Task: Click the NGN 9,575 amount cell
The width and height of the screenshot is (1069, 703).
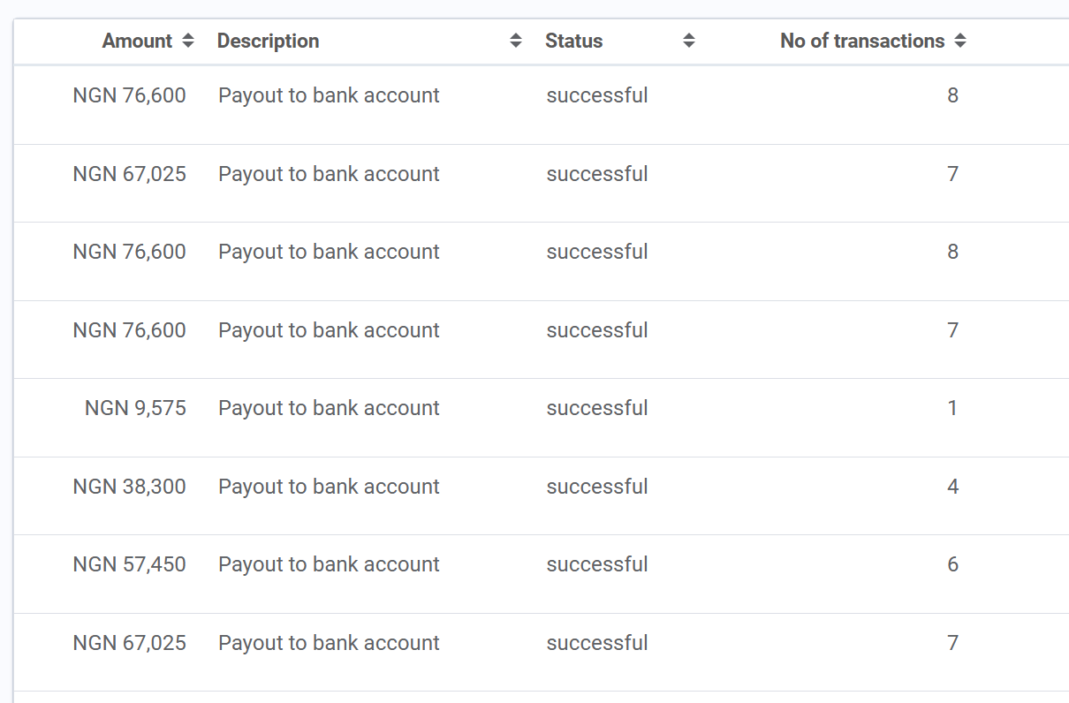Action: point(135,408)
